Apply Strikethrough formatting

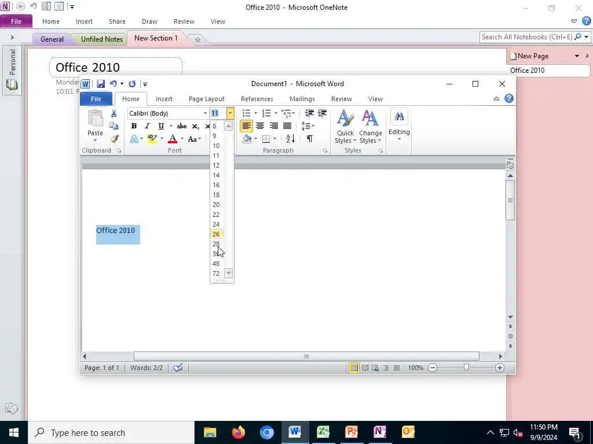coord(181,126)
